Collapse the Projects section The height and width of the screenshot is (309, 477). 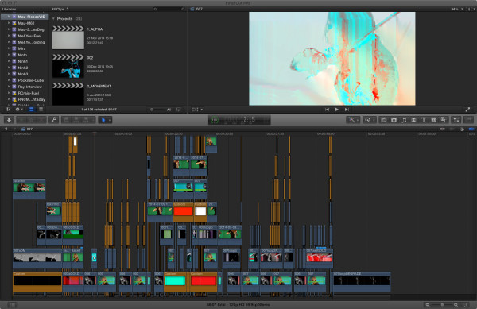coord(53,19)
